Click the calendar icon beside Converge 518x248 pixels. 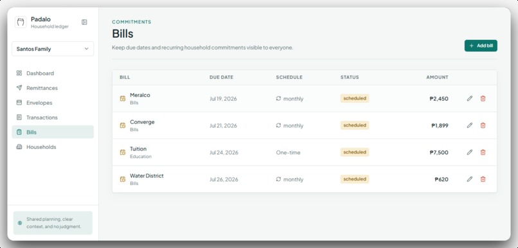123,125
